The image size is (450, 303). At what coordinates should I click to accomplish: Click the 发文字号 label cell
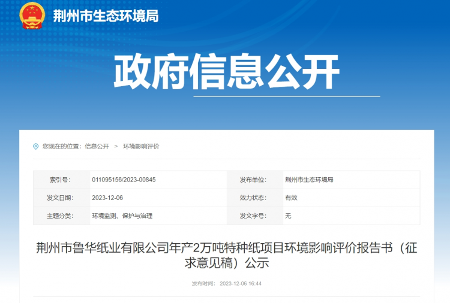[255, 216]
